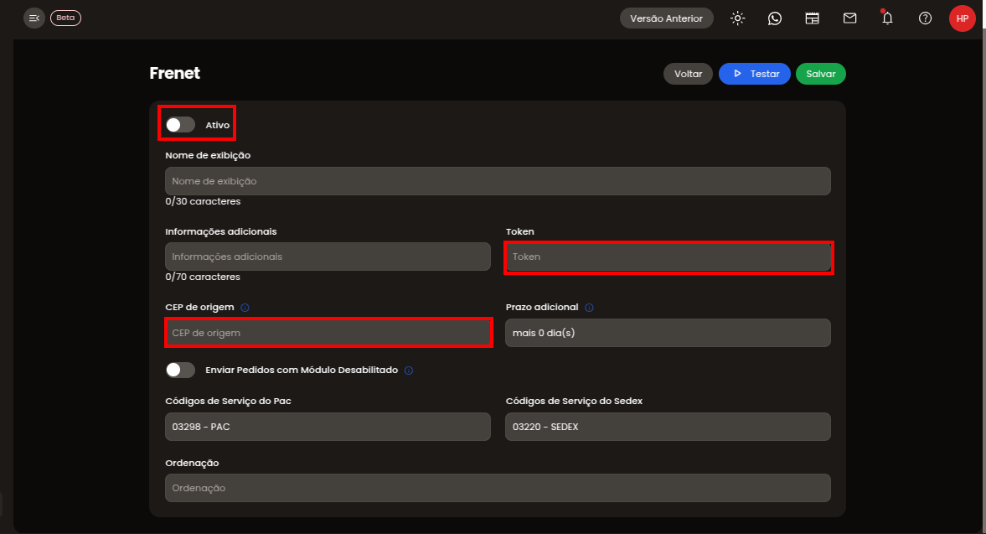The height and width of the screenshot is (534, 986).
Task: Open the Versão Anterior view
Action: 667,18
